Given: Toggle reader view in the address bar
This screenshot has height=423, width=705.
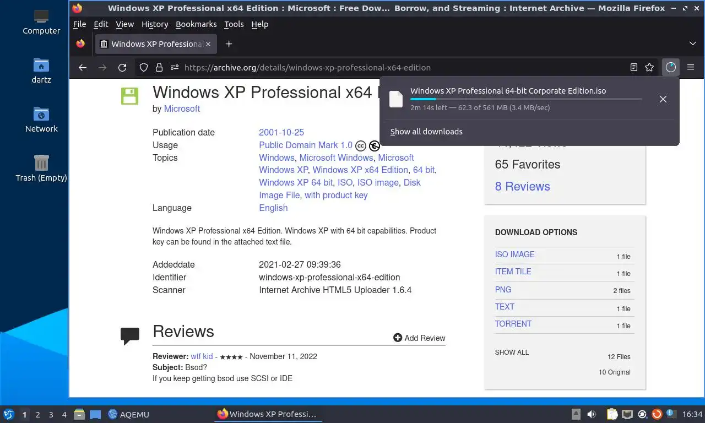Looking at the screenshot, I should [634, 67].
